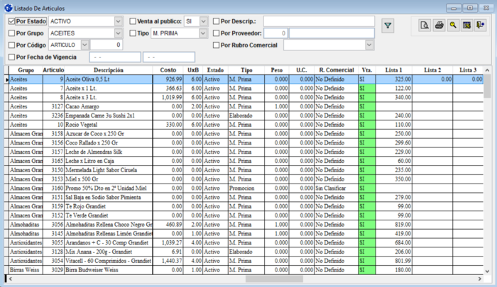Enable the Por Descrip. checkbox

[x=216, y=21]
